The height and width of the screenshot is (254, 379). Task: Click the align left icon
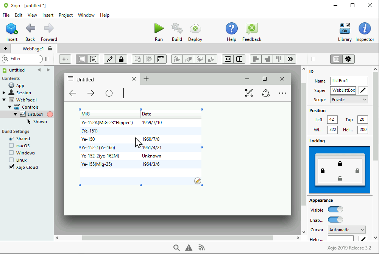tap(256, 59)
